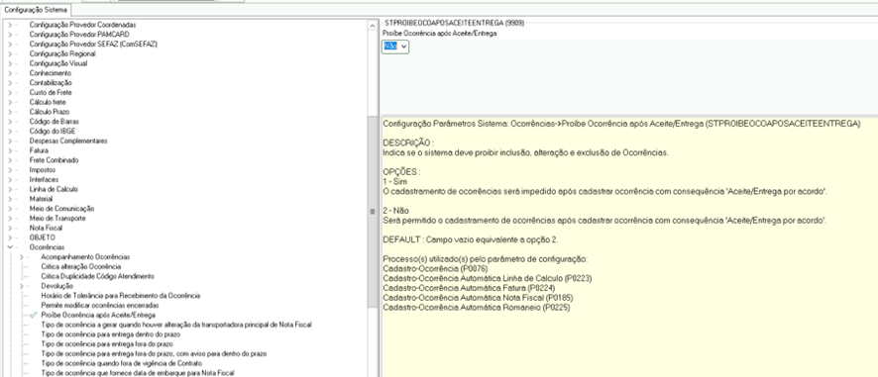The width and height of the screenshot is (878, 377).
Task: Select OBJETO in the tree
Action: tap(43, 237)
